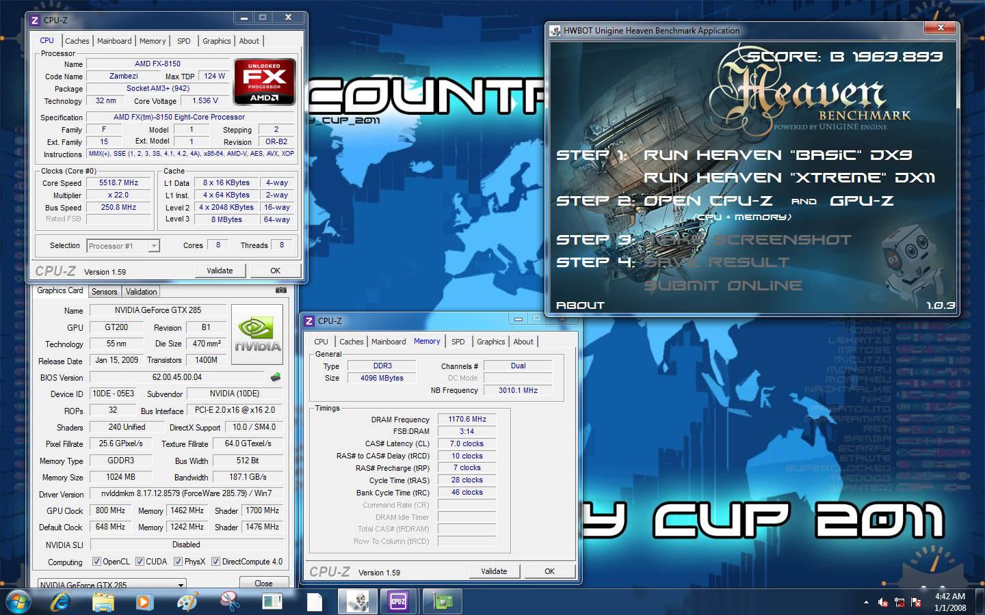
Task: Click the taskbar icon left of the blank document
Action: 272,601
